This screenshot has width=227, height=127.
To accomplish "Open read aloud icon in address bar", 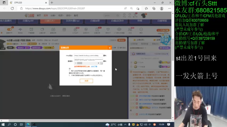I will (x=125, y=8).
